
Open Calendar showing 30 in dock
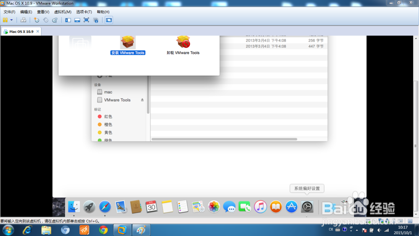click(x=151, y=207)
